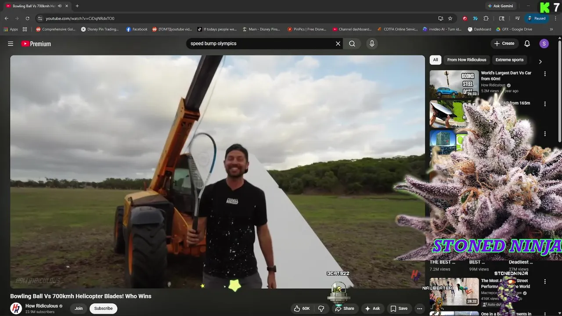The image size is (562, 316).
Task: Like the video with 60K likes
Action: coord(302,309)
